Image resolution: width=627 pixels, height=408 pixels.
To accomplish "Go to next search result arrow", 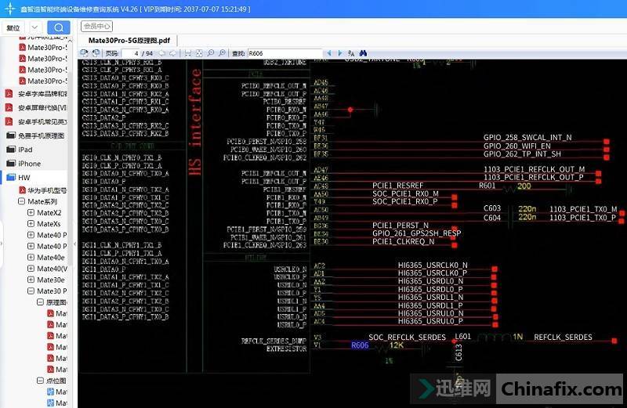I will pyautogui.click(x=339, y=53).
